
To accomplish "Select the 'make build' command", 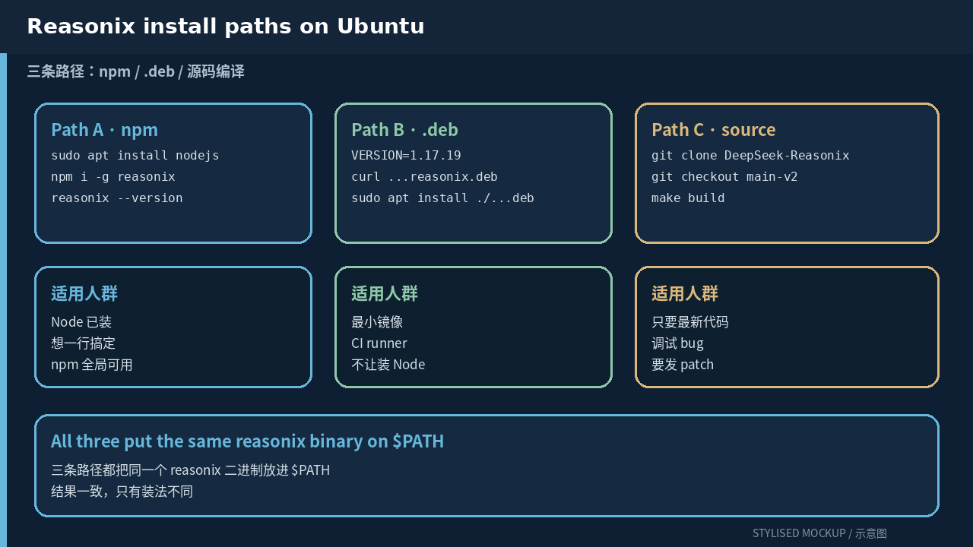I will tap(688, 198).
